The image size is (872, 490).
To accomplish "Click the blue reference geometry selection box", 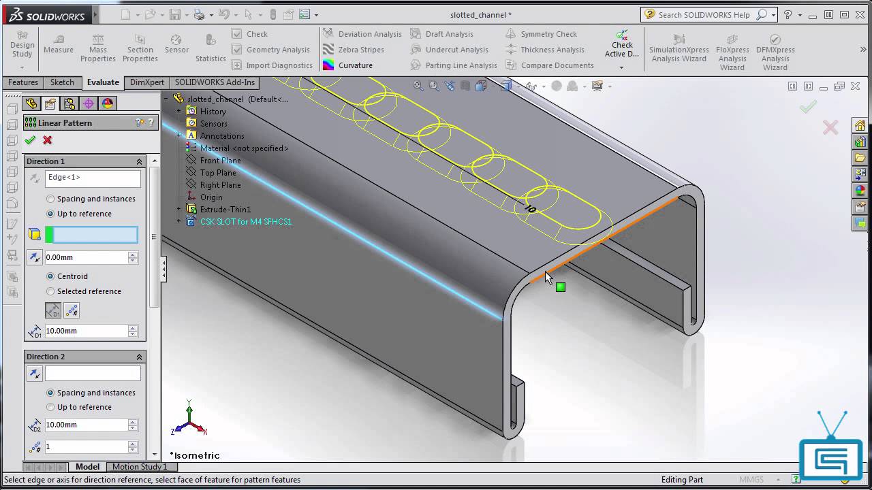I will click(91, 235).
